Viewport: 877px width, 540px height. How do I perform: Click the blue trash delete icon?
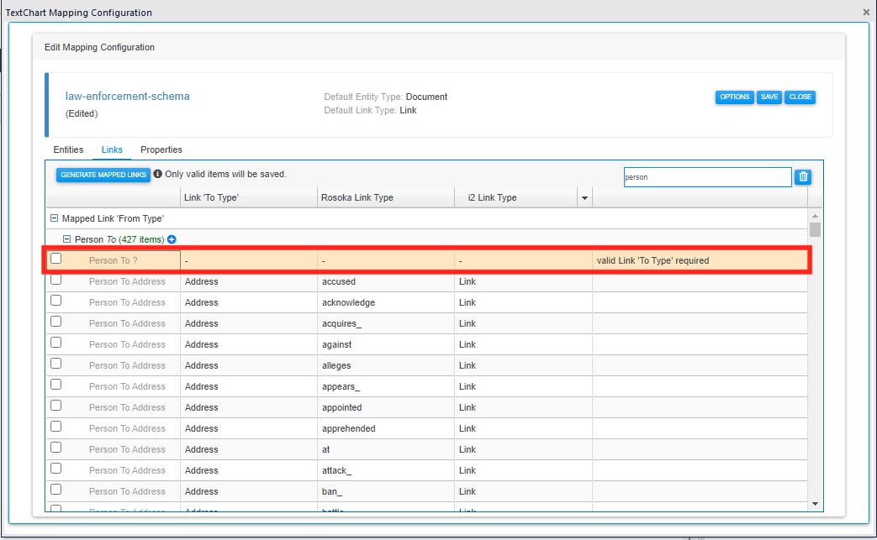coord(803,176)
